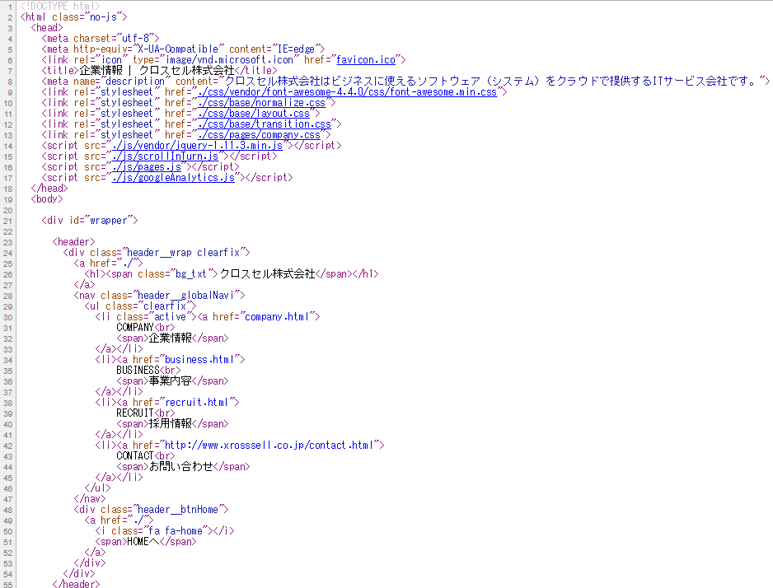Open the transition.css stylesheet link
Screen dimensions: 773x588
tap(265, 124)
